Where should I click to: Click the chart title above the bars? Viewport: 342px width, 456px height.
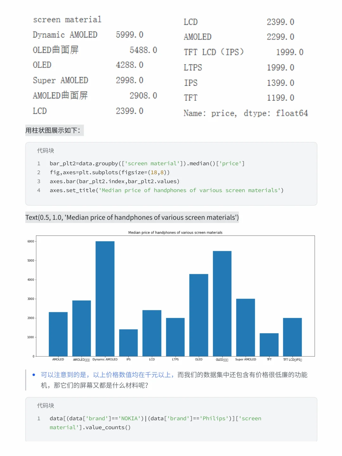[x=175, y=232]
